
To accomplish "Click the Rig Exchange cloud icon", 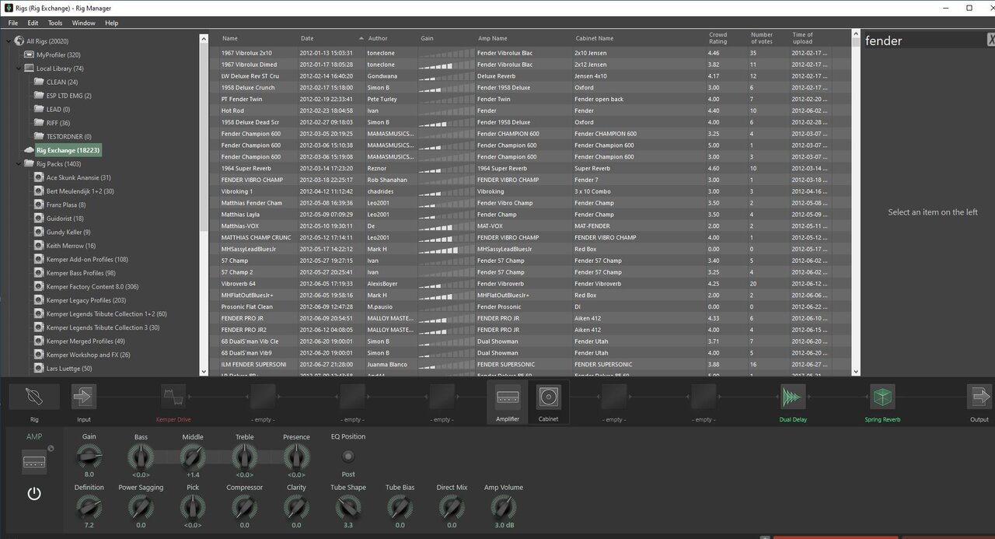I will tap(30, 150).
